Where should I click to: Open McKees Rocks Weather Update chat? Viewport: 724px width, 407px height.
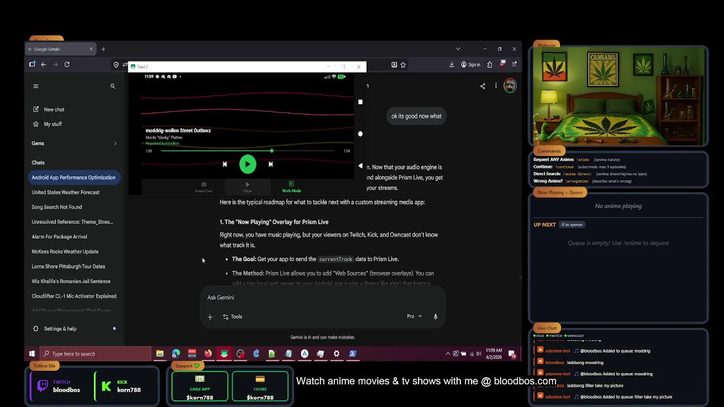(x=65, y=252)
